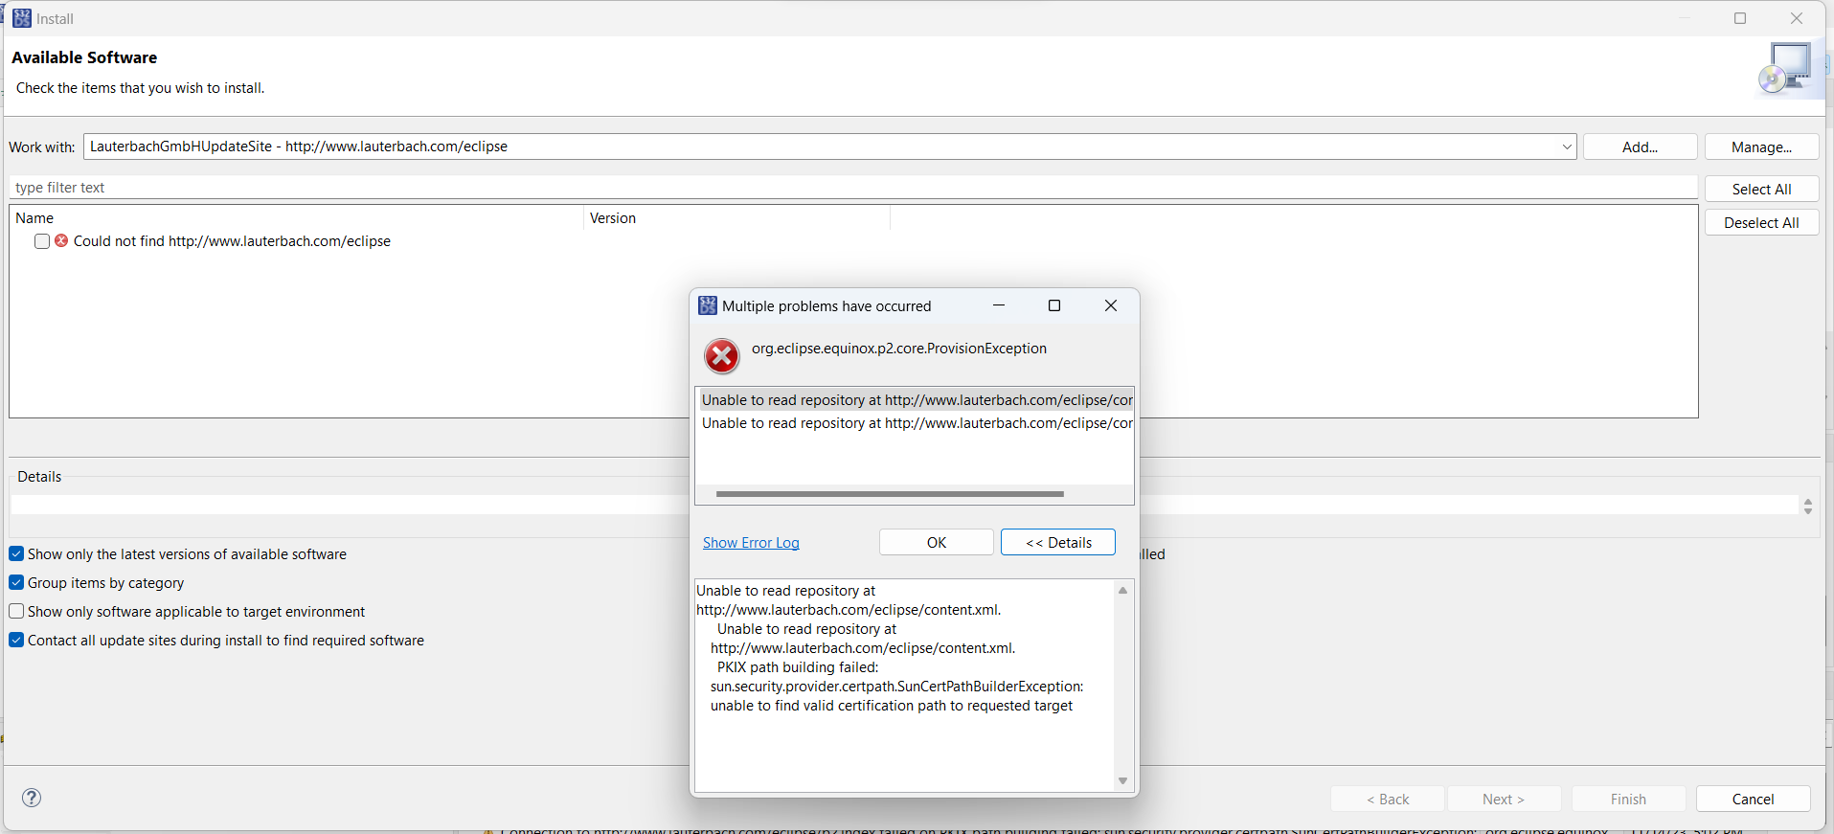The image size is (1834, 834).
Task: Enable 'Show only software applicable to target environment'
Action: point(16,611)
